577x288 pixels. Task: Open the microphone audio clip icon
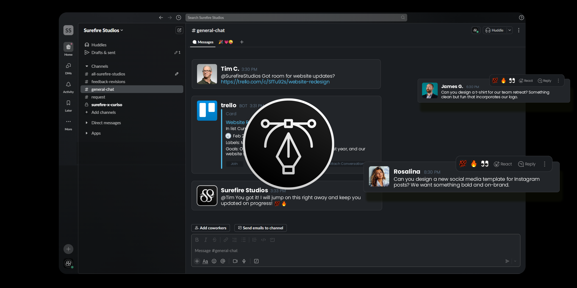click(x=244, y=261)
